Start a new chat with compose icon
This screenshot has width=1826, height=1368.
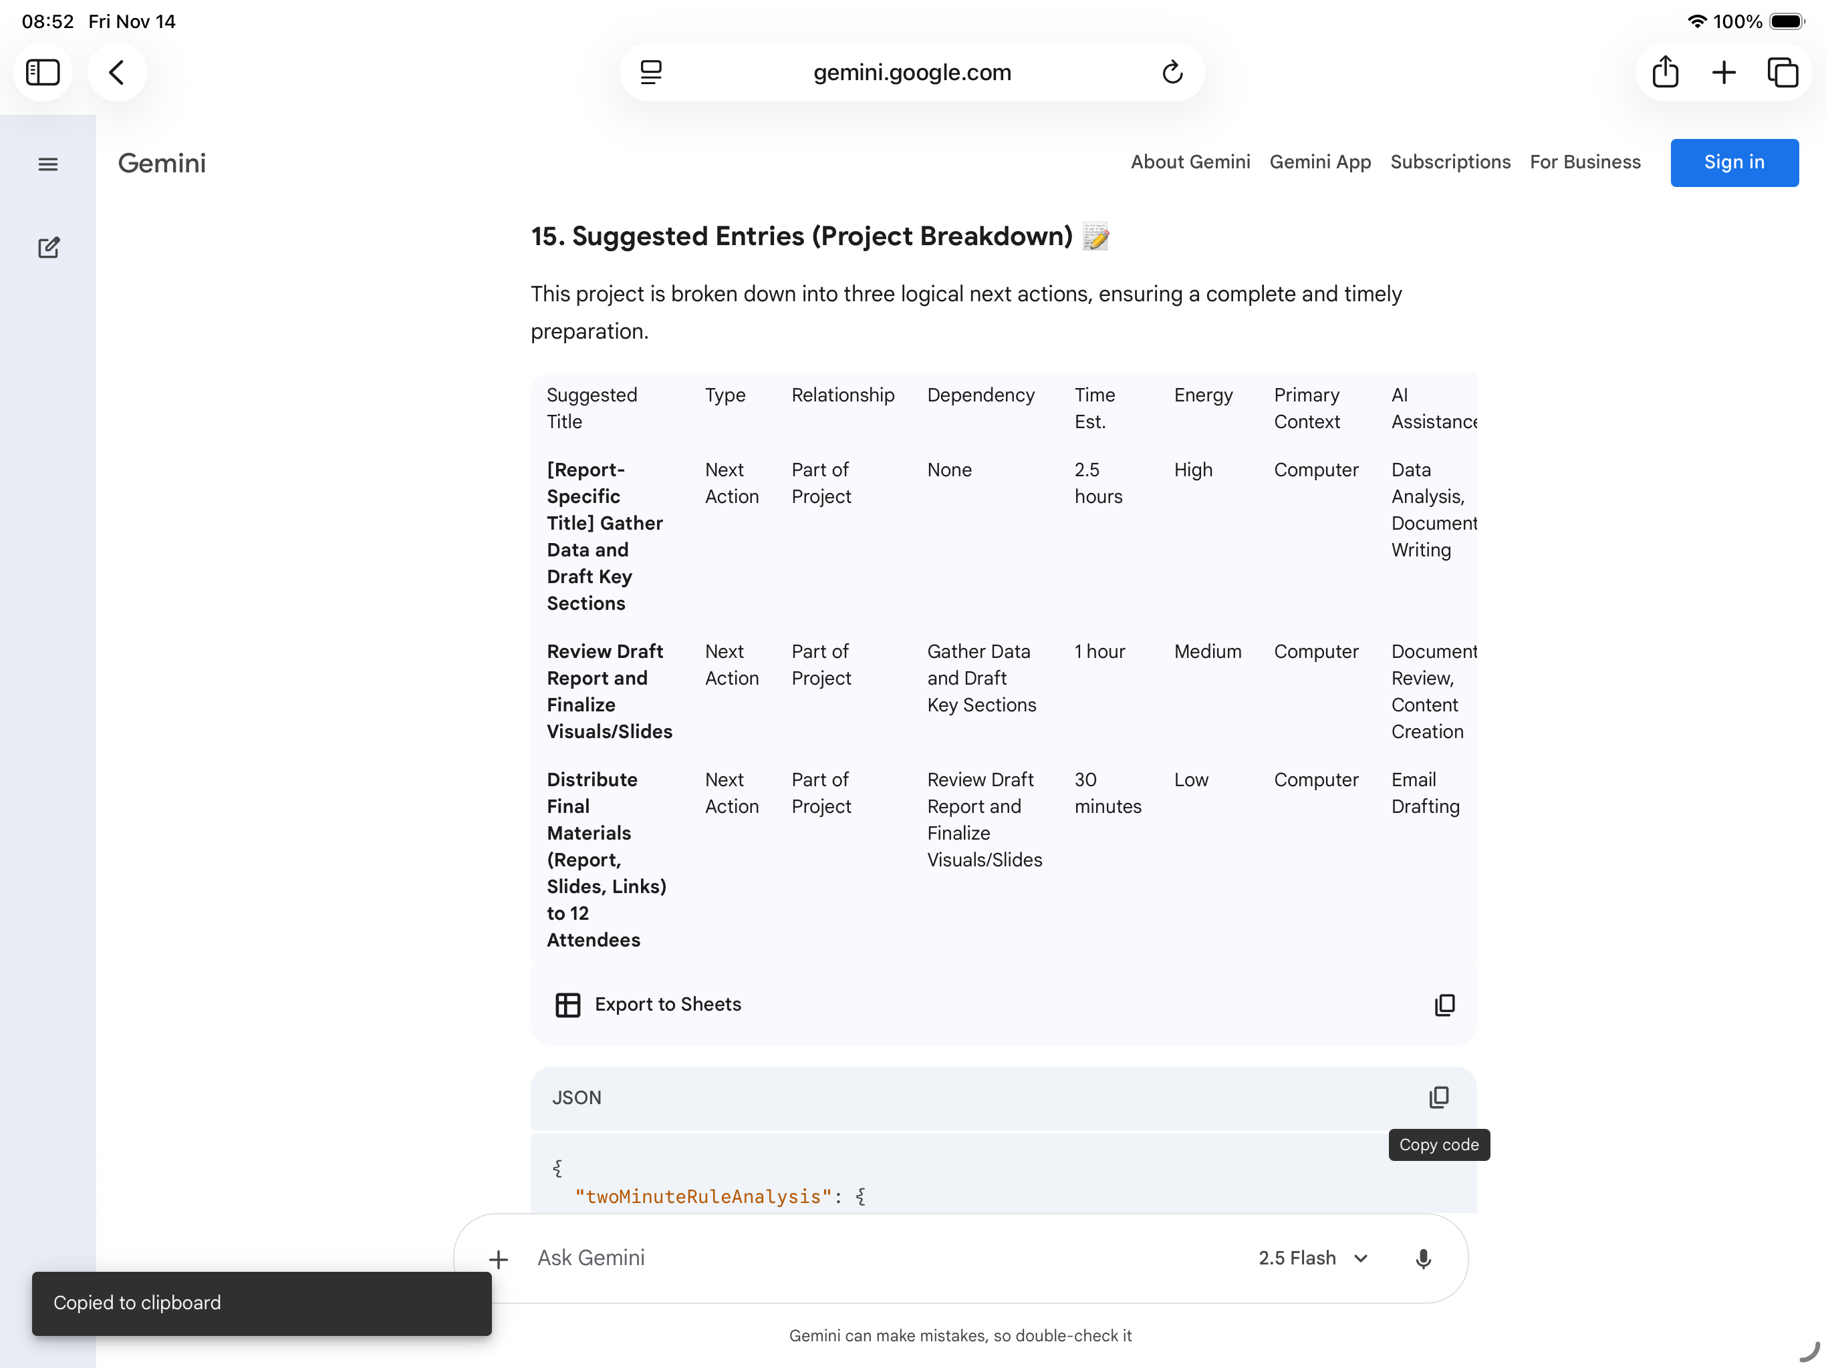(48, 248)
